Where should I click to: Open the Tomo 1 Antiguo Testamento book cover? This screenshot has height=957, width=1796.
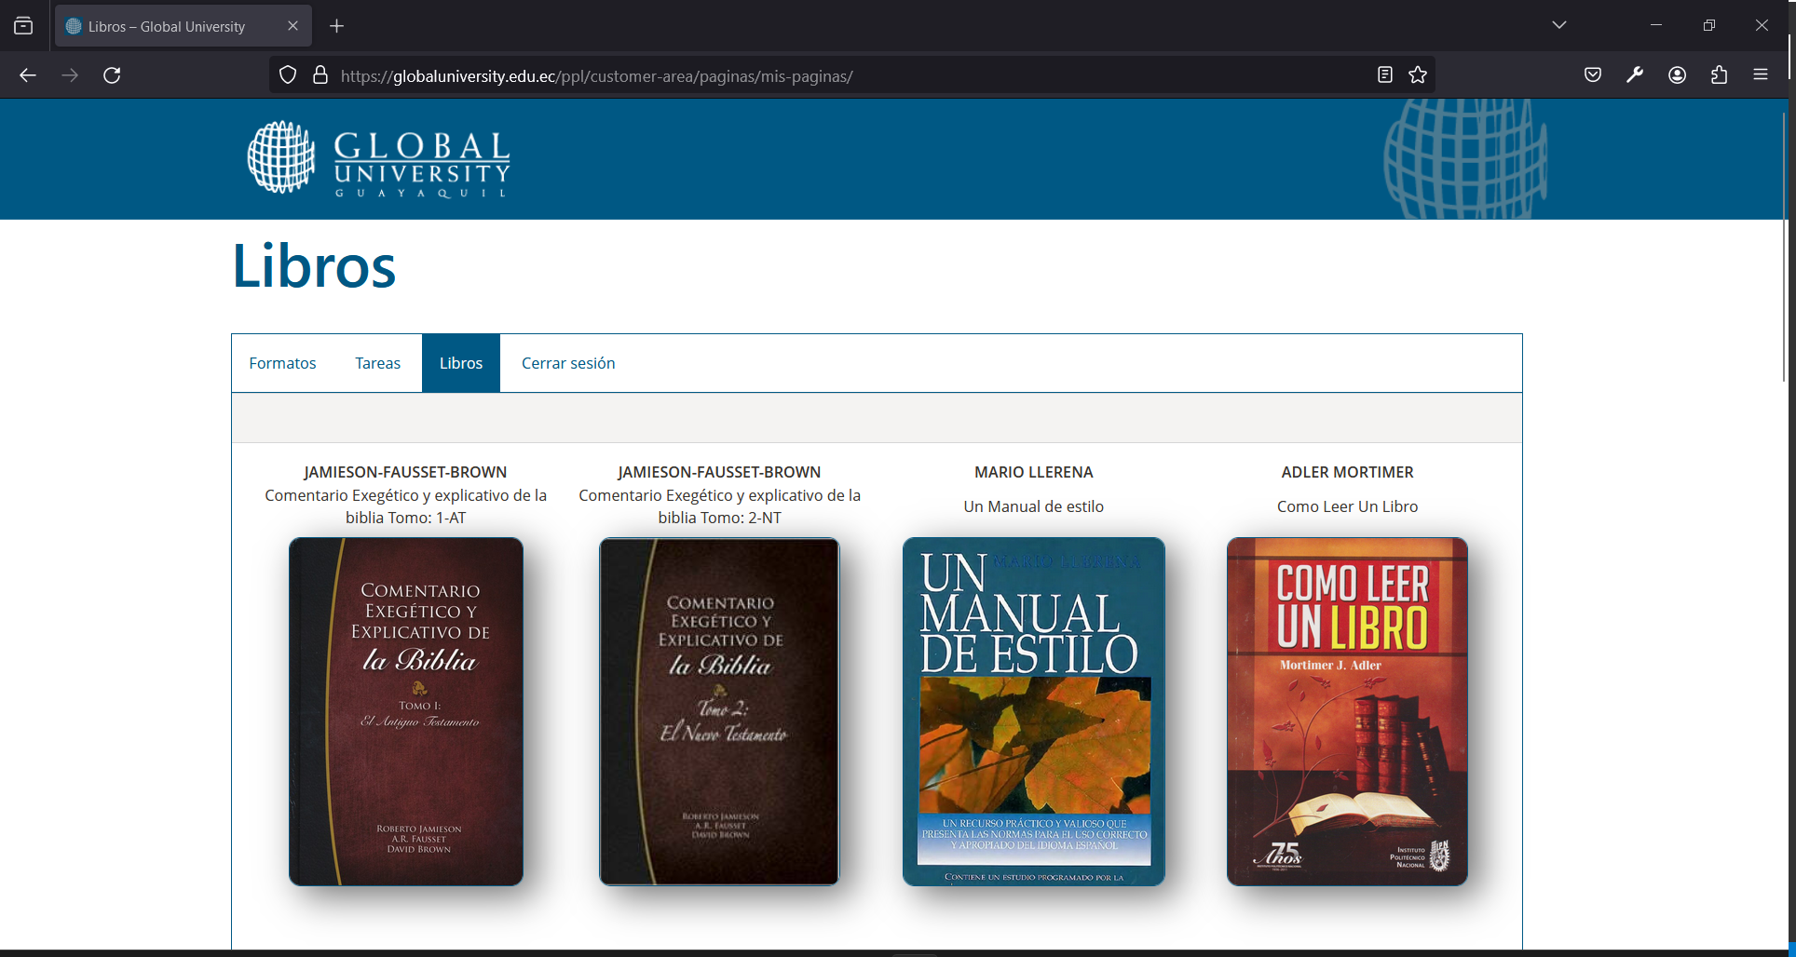point(406,711)
